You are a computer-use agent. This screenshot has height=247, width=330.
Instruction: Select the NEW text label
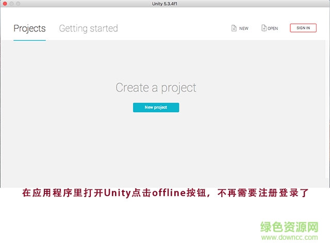point(243,29)
